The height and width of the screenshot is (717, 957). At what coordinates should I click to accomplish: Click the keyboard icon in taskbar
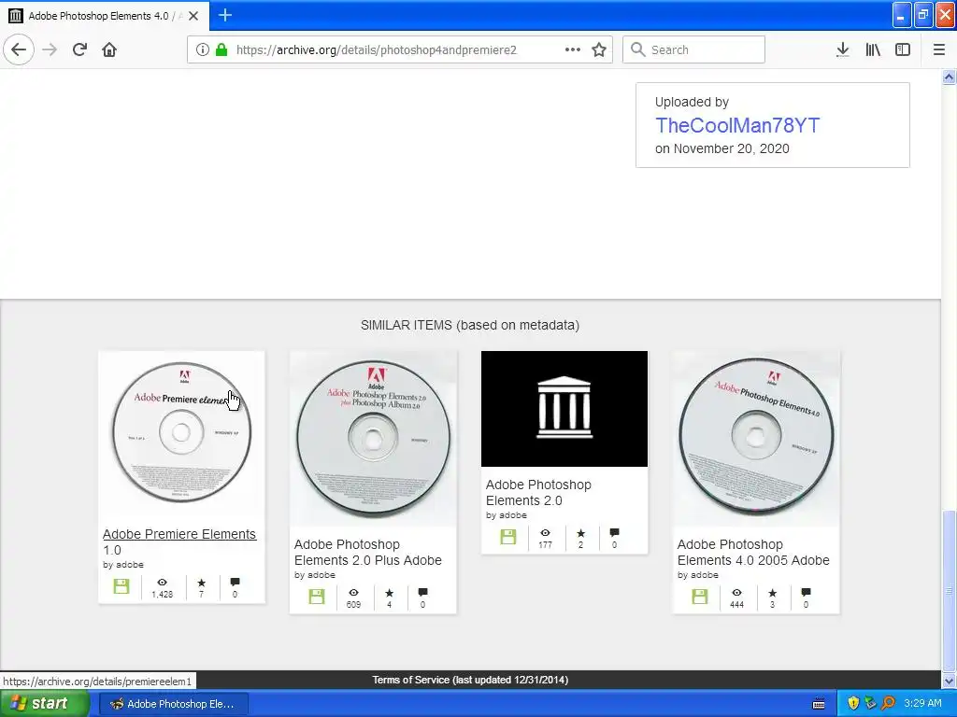(x=819, y=704)
